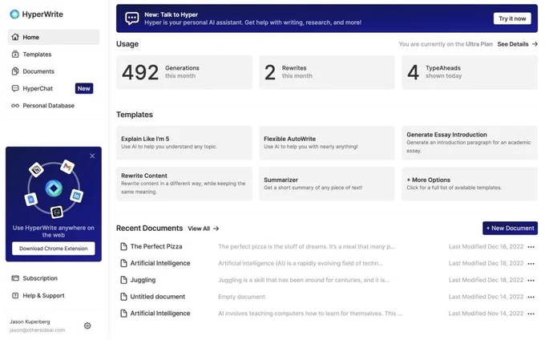The width and height of the screenshot is (545, 340).
Task: Open settings via the gear icon
Action: pyautogui.click(x=87, y=326)
